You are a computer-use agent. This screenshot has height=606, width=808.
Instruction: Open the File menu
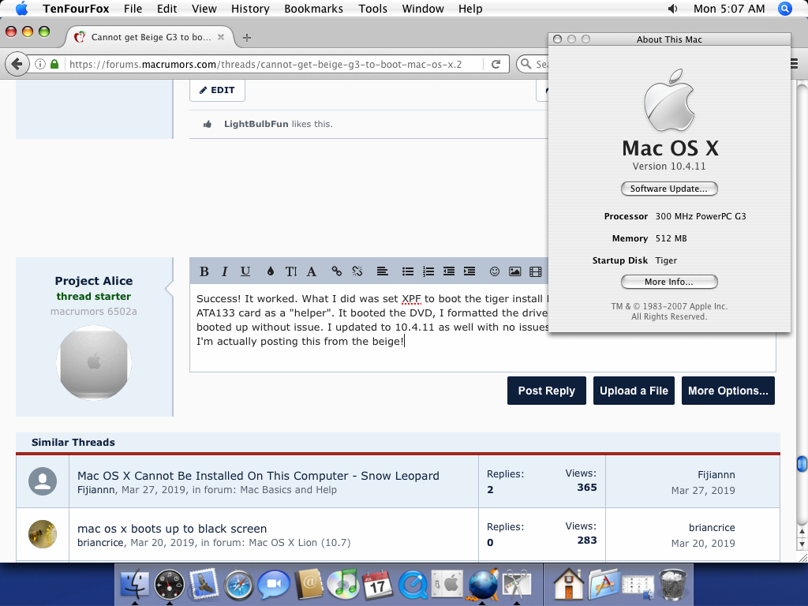click(133, 9)
